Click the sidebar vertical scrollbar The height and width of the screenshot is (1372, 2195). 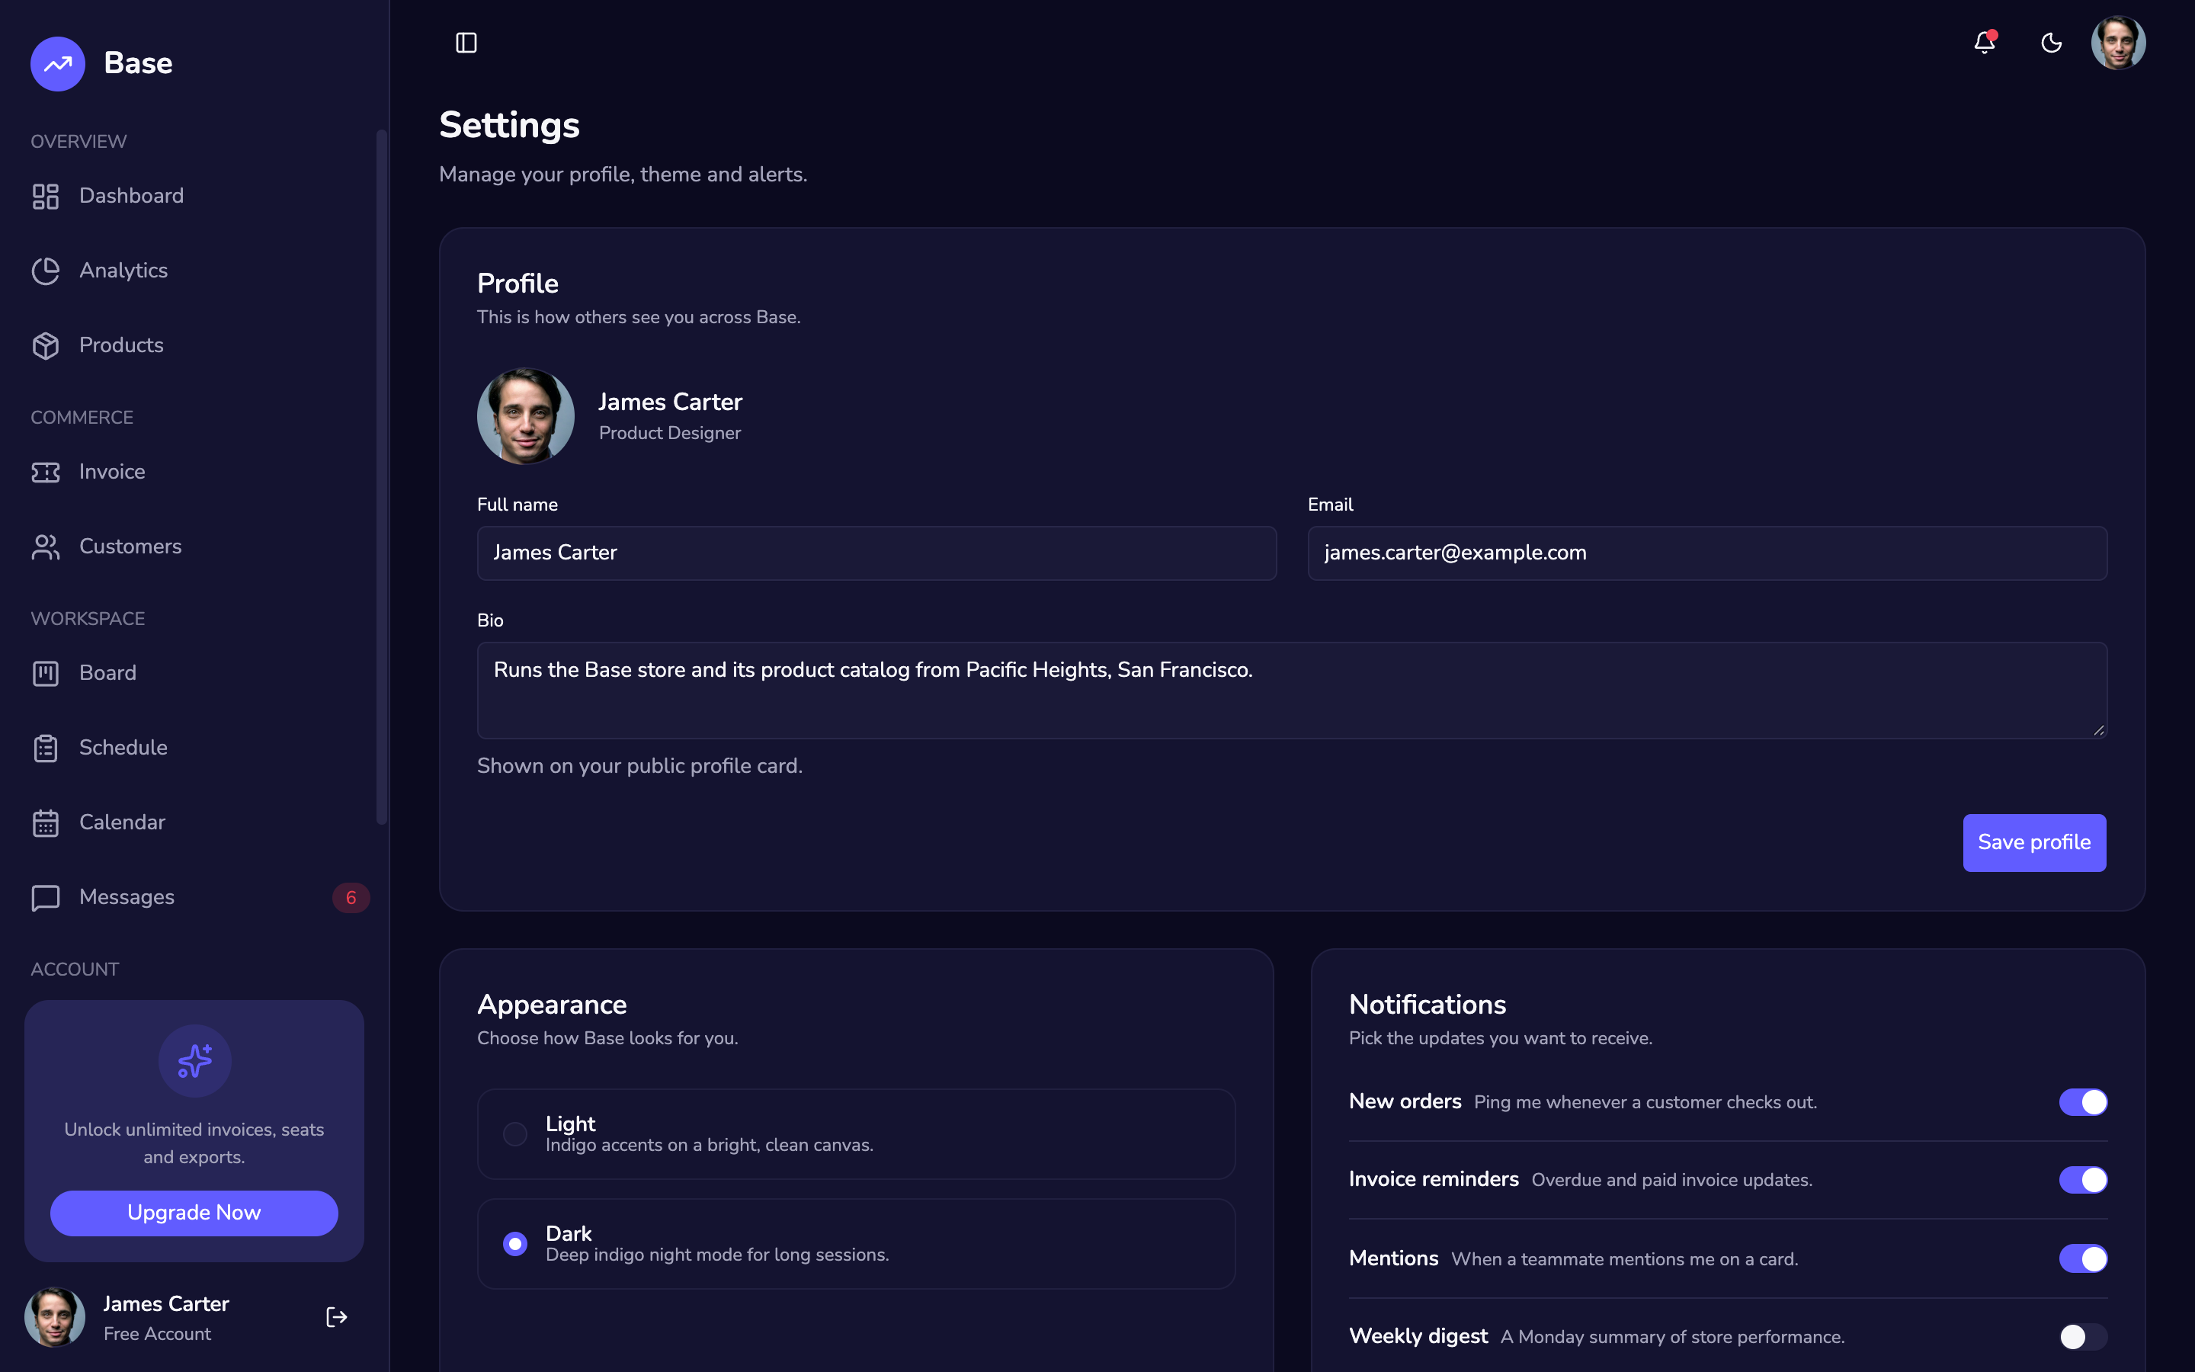click(x=382, y=476)
